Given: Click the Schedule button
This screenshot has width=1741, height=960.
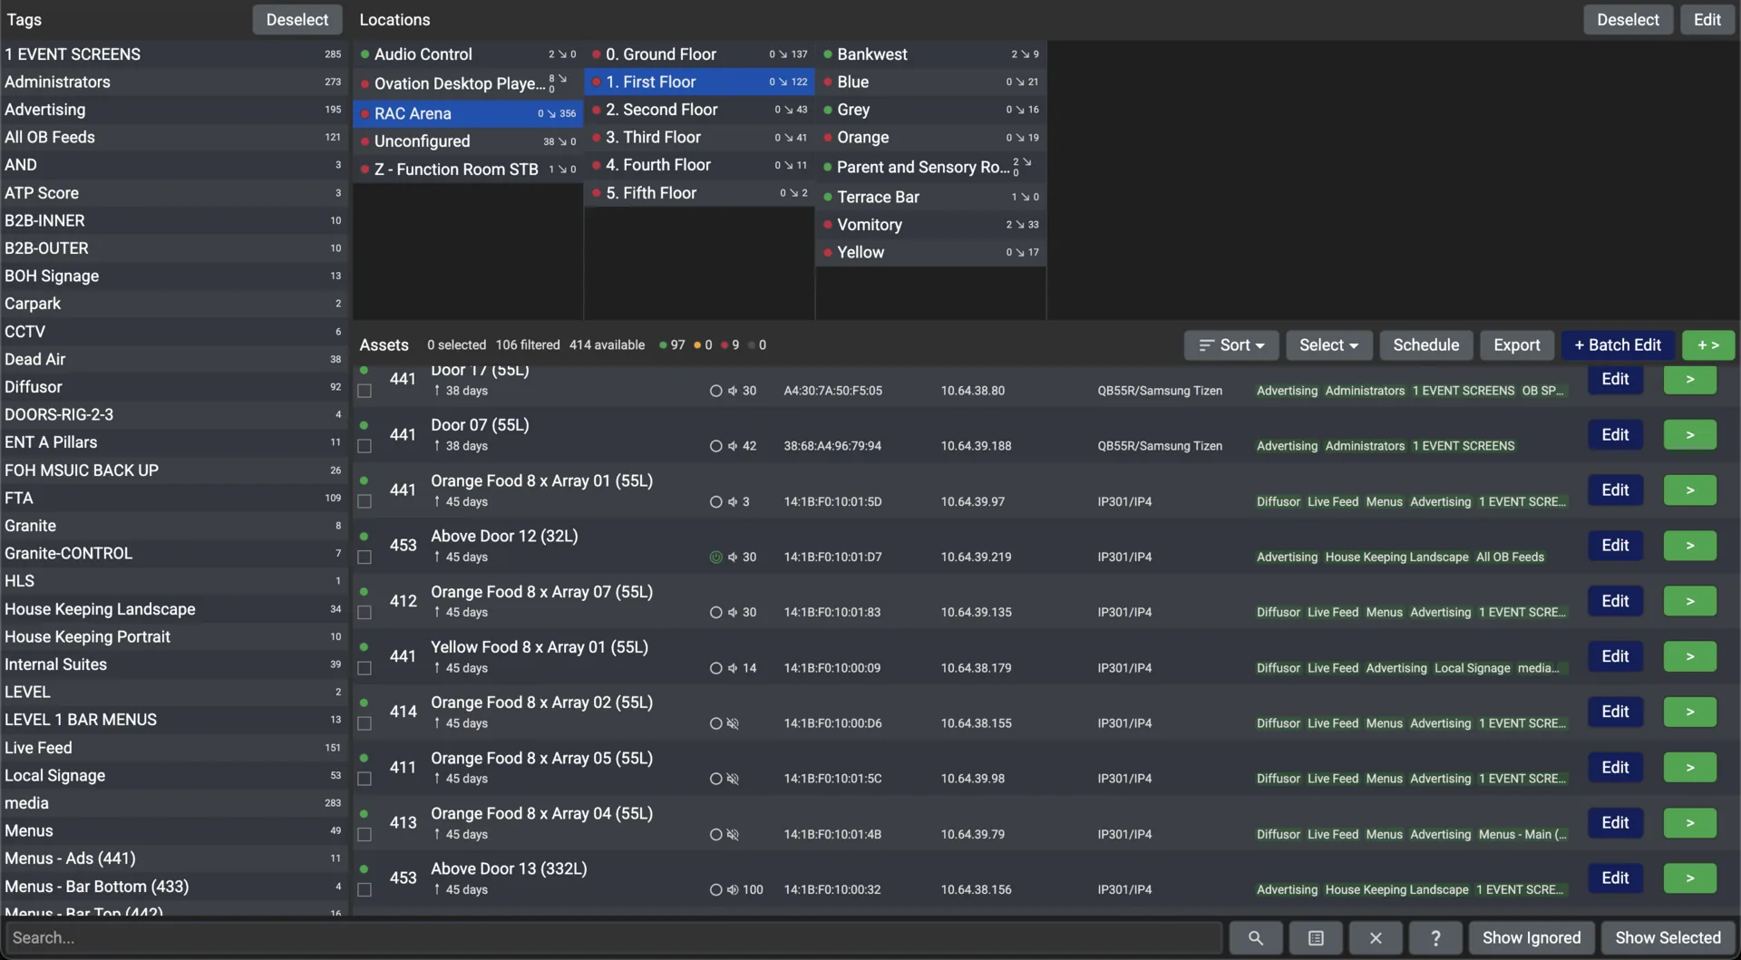Looking at the screenshot, I should coord(1426,345).
